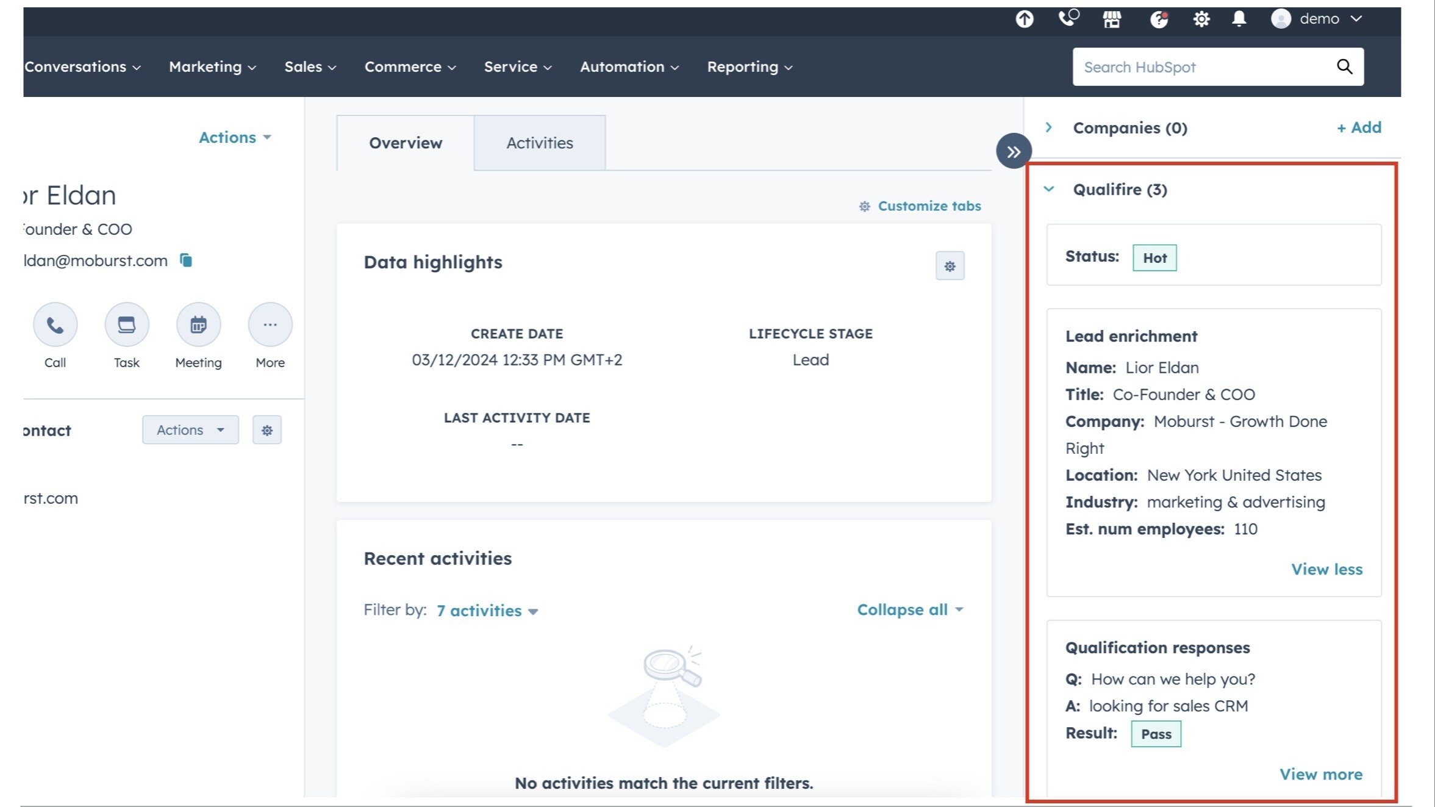Open the More actions ellipsis icon
This screenshot has height=807, width=1435.
pyautogui.click(x=270, y=325)
